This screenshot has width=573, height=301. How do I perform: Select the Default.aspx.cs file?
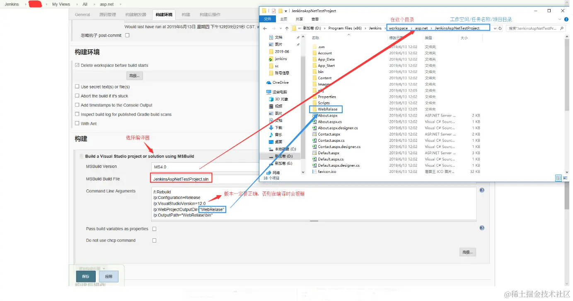tap(328, 159)
